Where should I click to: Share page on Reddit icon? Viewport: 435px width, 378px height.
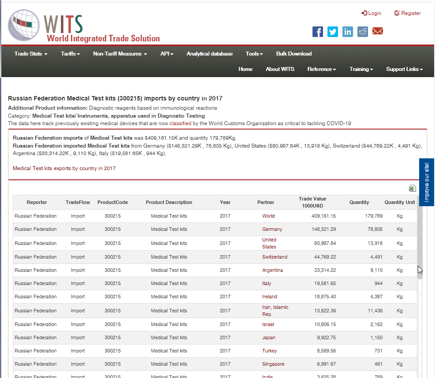[x=363, y=32]
